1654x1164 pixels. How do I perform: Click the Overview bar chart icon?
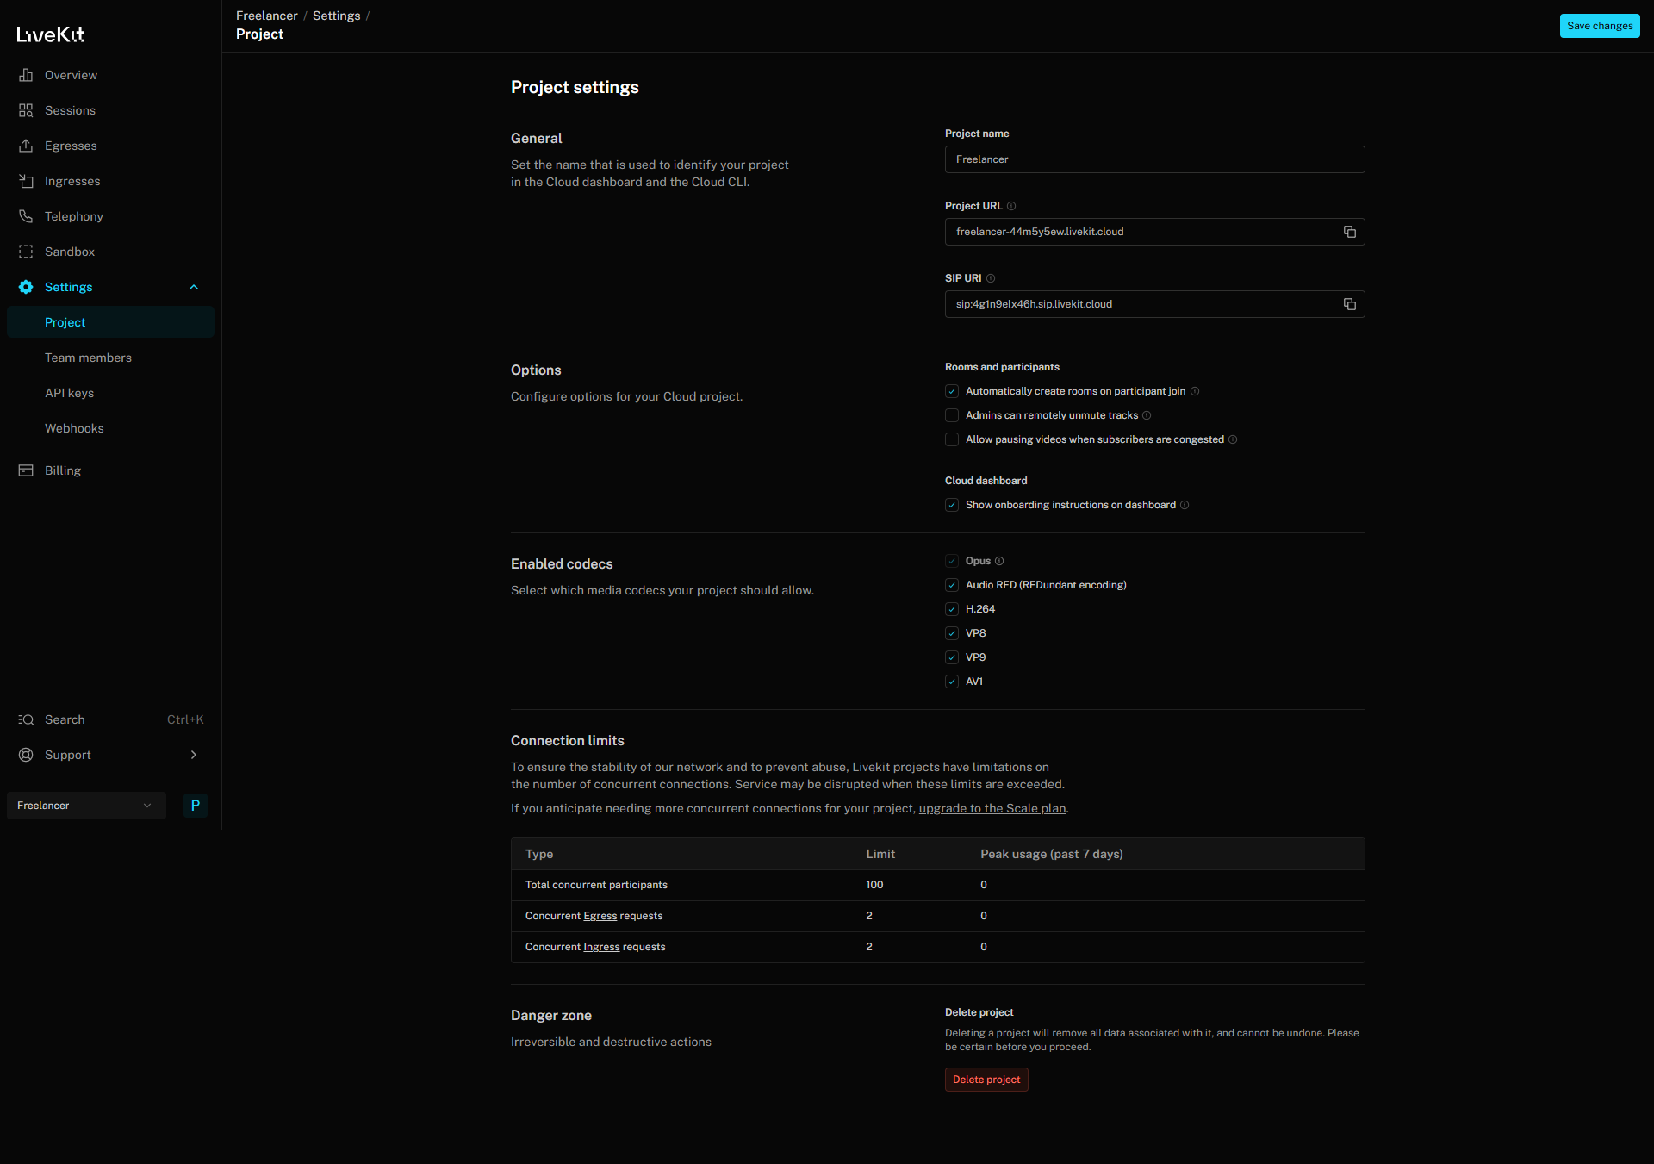click(26, 75)
